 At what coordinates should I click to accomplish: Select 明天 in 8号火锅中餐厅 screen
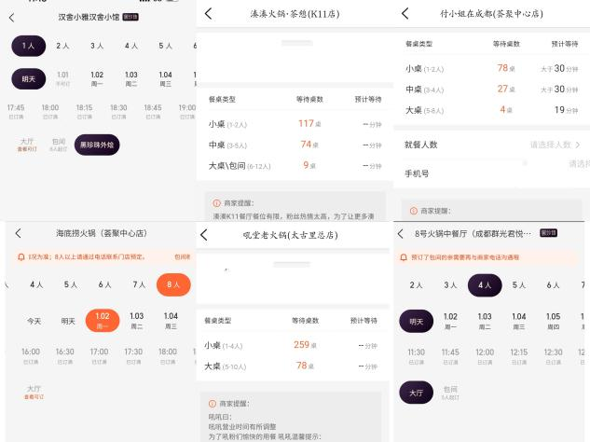click(x=416, y=322)
